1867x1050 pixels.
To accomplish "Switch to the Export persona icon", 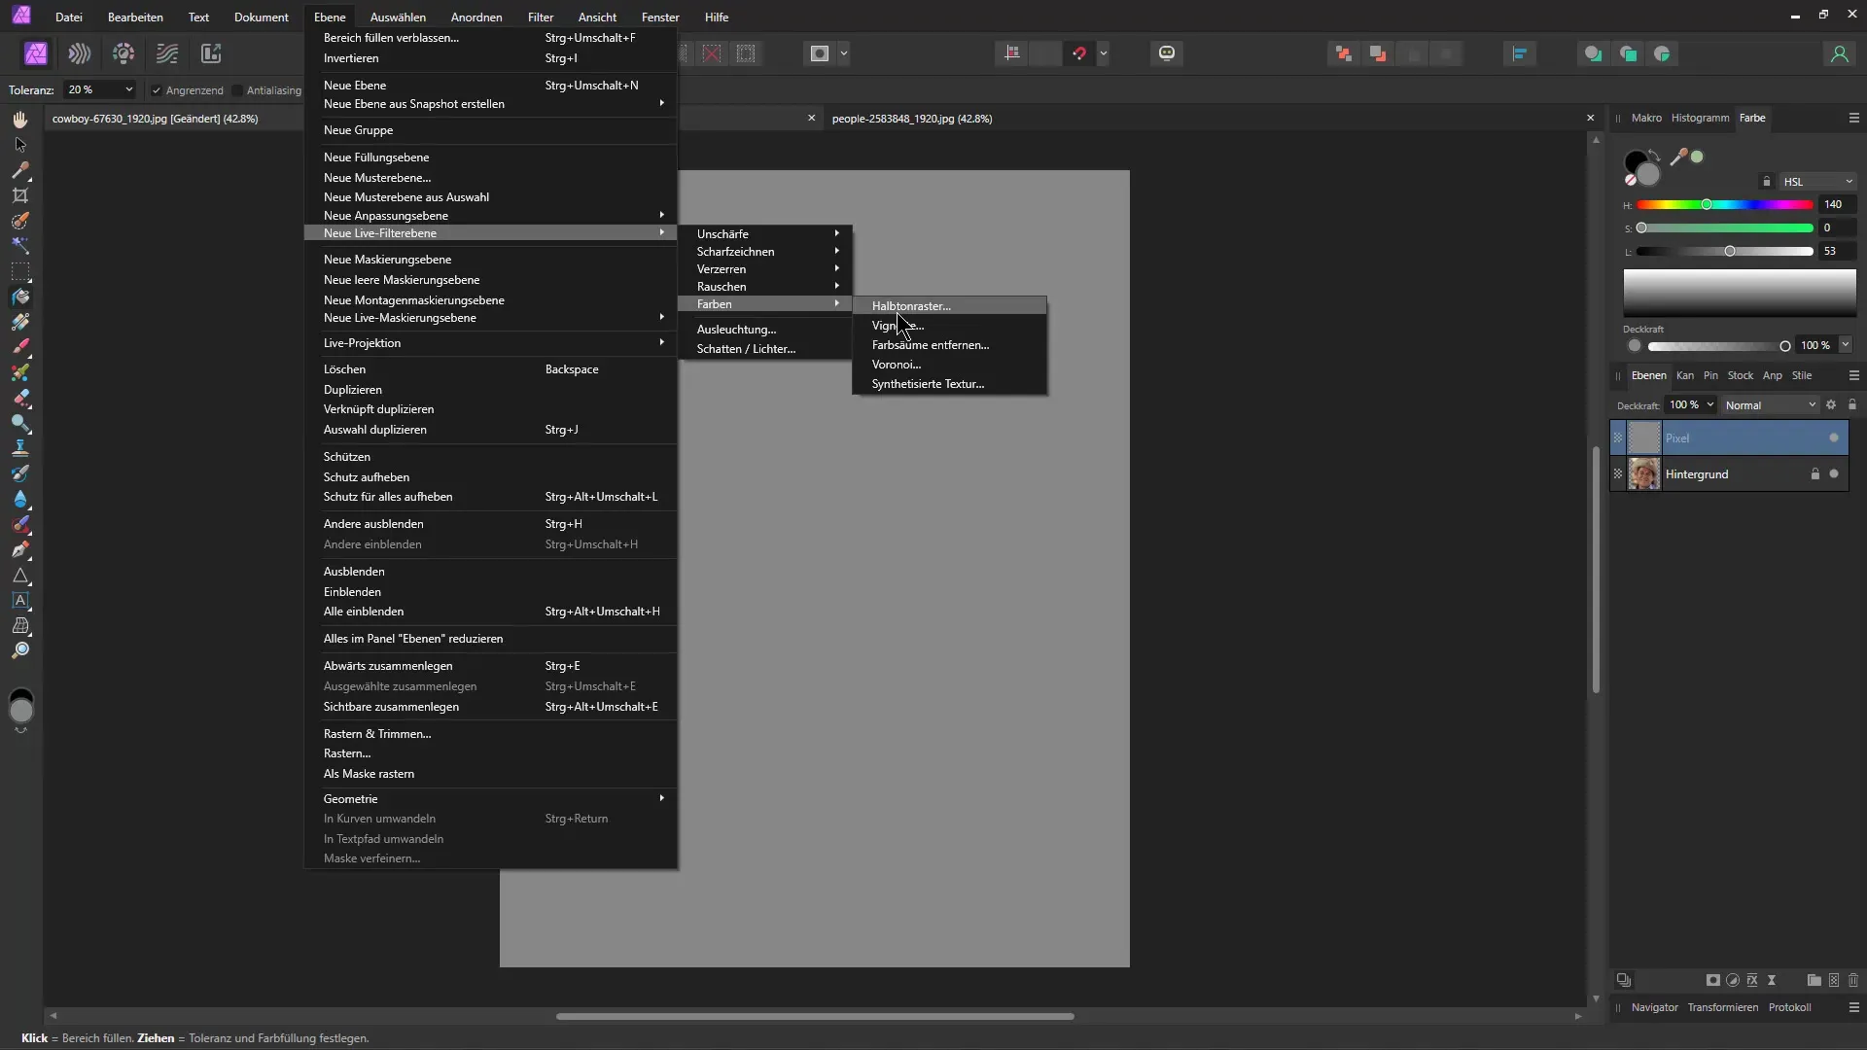I will pyautogui.click(x=211, y=53).
